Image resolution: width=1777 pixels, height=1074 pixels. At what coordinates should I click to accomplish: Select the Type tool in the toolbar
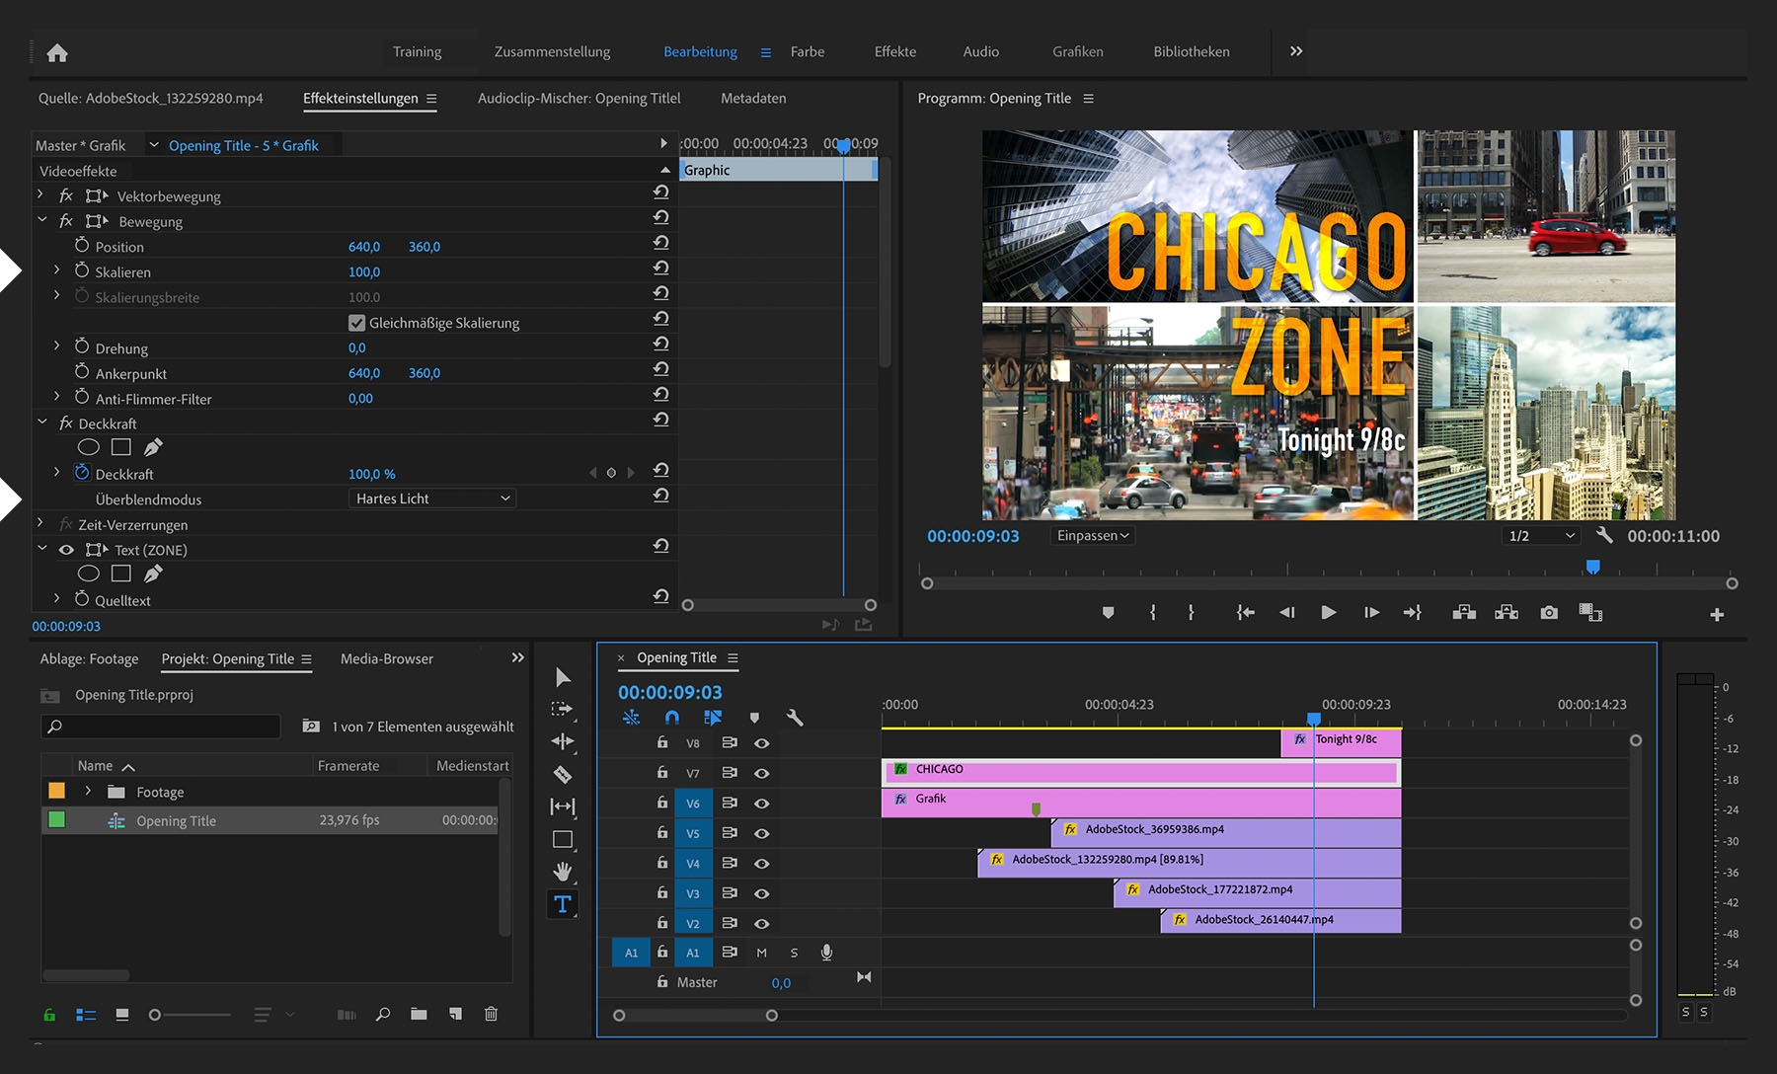click(x=563, y=904)
